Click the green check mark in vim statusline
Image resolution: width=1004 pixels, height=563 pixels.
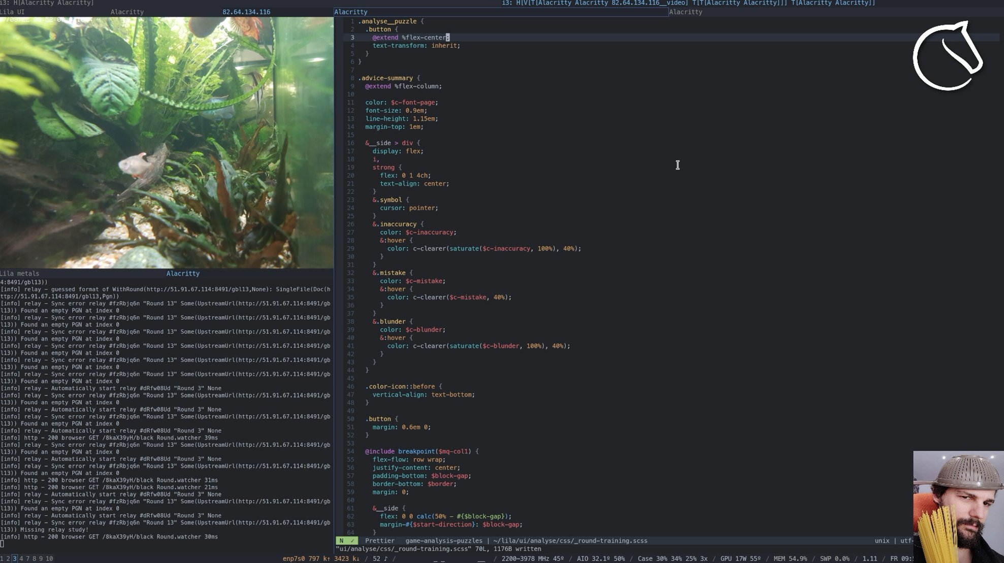coord(352,541)
